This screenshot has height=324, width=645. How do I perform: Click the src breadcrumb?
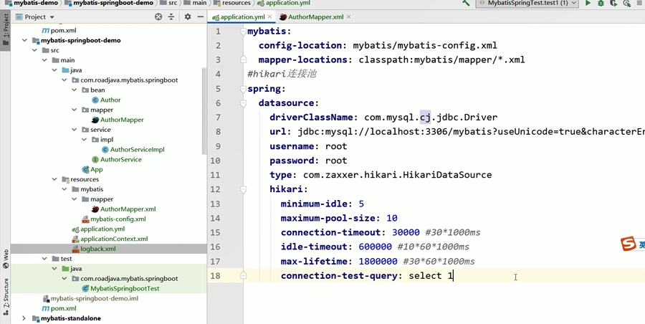point(168,3)
